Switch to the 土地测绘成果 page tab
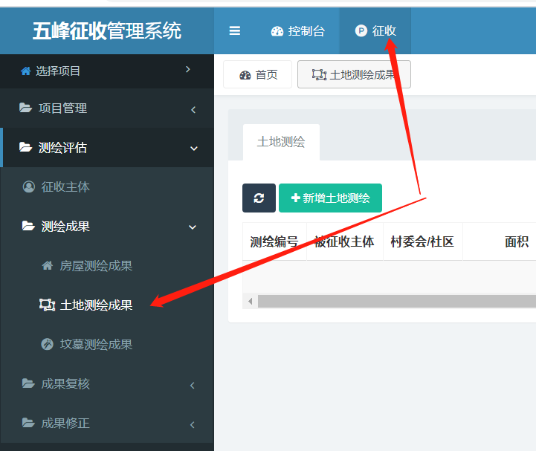This screenshot has width=536, height=451. 354,74
